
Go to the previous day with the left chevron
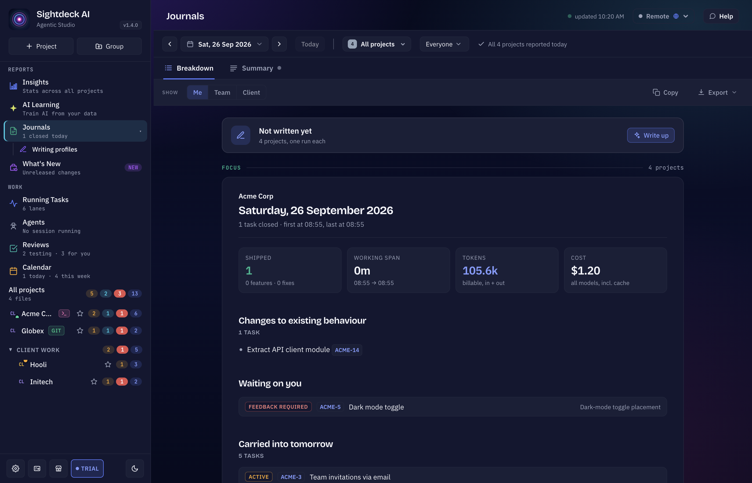tap(170, 44)
